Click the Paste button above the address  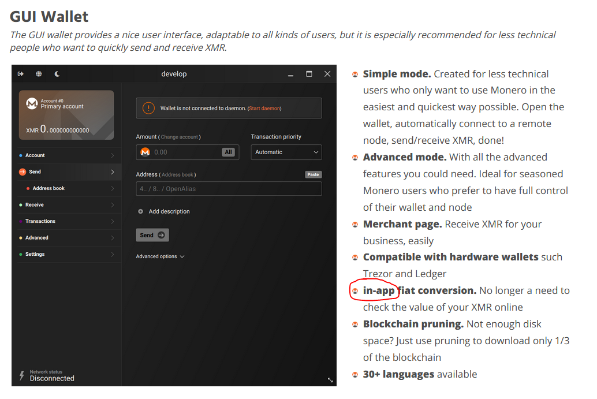click(313, 174)
